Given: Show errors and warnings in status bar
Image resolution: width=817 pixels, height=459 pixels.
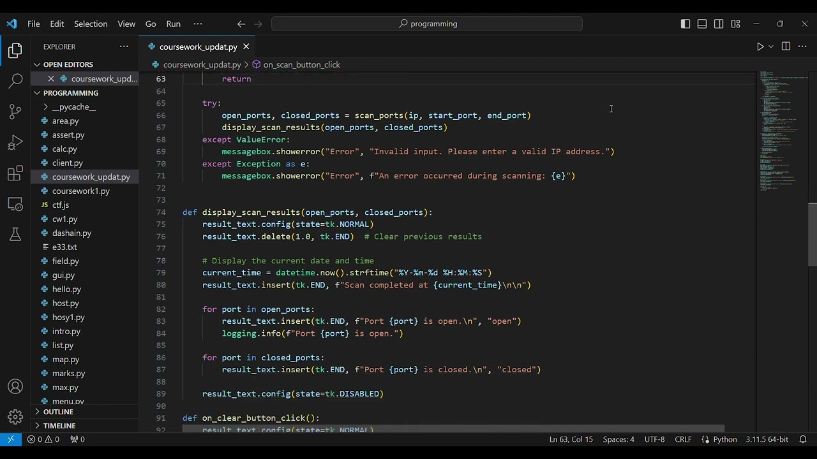Looking at the screenshot, I should 43,439.
